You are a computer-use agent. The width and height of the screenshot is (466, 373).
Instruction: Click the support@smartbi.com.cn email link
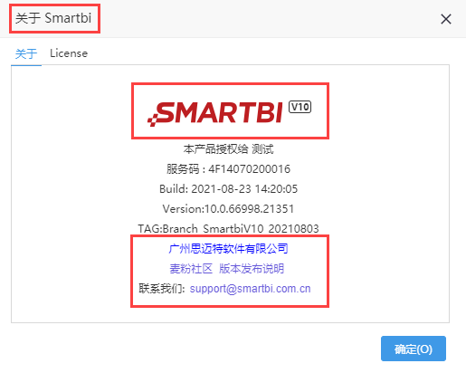(250, 289)
